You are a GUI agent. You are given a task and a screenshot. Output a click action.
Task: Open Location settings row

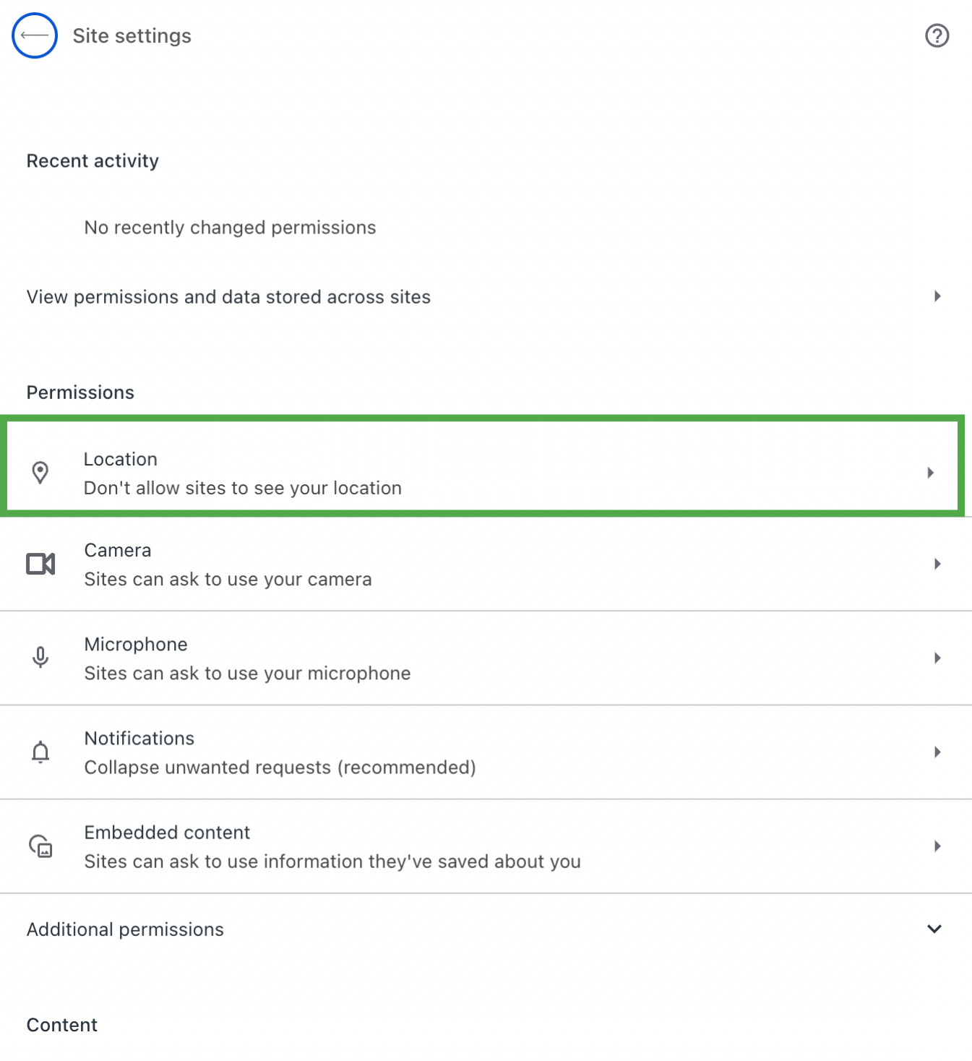click(483, 465)
